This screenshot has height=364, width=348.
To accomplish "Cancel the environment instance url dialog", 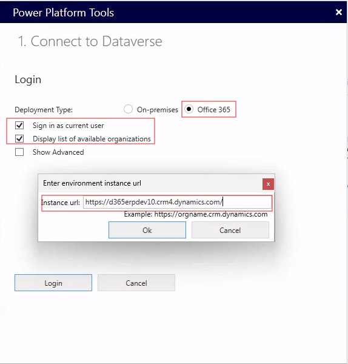I will [230, 230].
